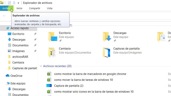Open 'como mover la barra de tareas' file
The width and height of the screenshot is (171, 96).
tap(83, 80)
